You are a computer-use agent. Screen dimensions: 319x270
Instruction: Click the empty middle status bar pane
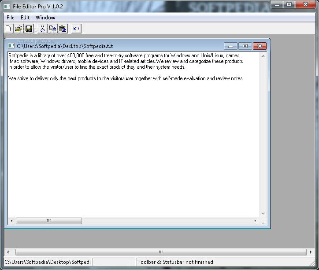point(114,262)
